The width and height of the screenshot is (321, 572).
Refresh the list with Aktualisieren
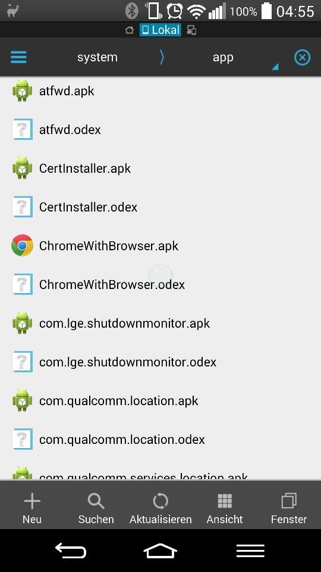coord(160,508)
